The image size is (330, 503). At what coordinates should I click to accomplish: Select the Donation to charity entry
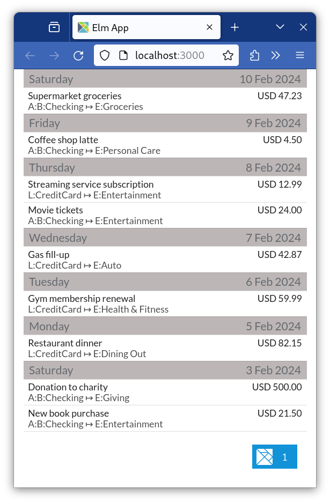(x=165, y=392)
